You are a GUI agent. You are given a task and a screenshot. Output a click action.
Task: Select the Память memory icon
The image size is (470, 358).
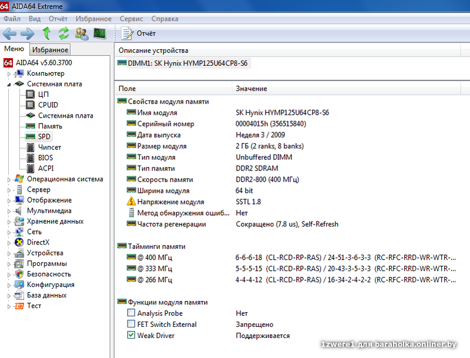pos(31,126)
